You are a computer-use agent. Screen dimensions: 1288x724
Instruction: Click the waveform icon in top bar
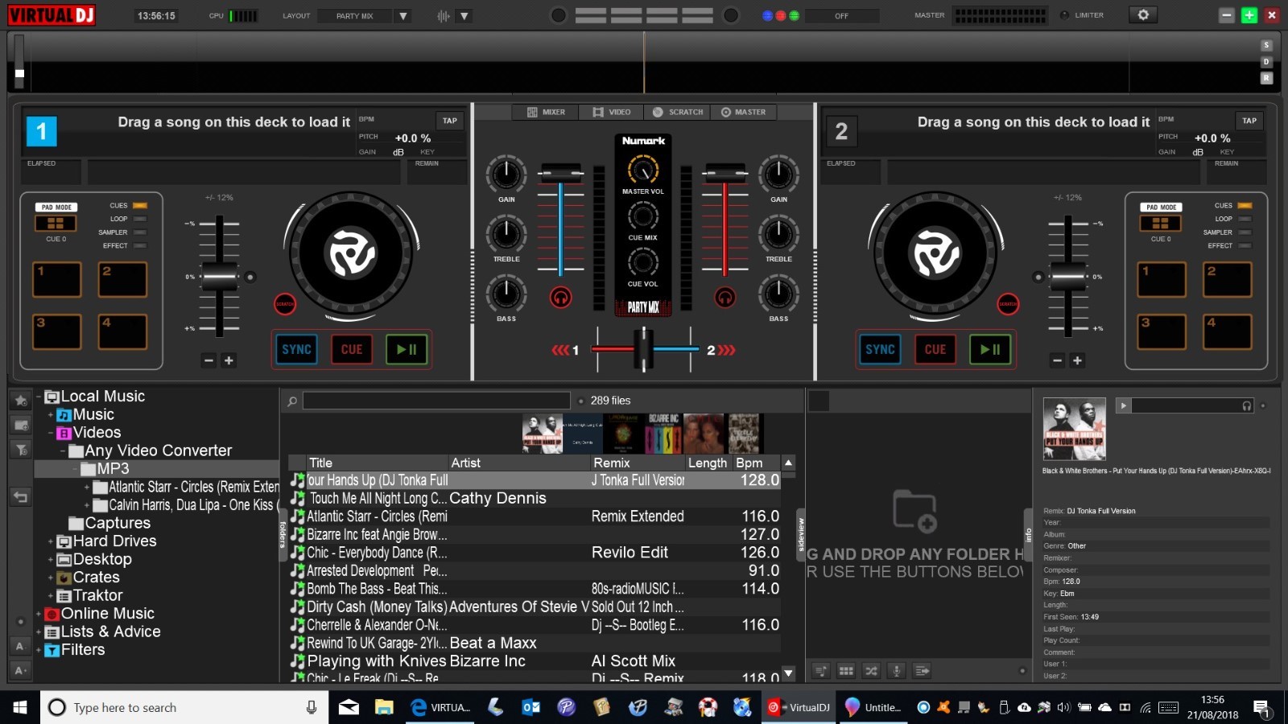tap(443, 15)
